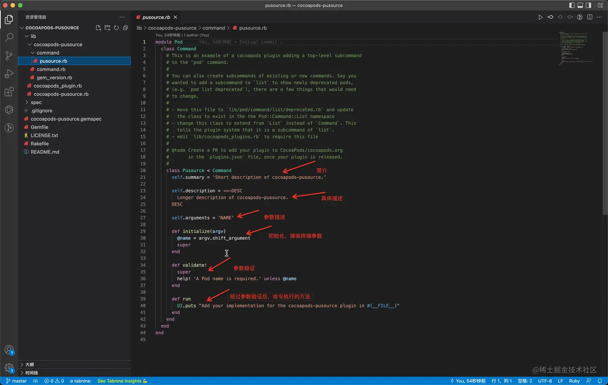
Task: Change end of line sequence LF
Action: click(x=560, y=381)
